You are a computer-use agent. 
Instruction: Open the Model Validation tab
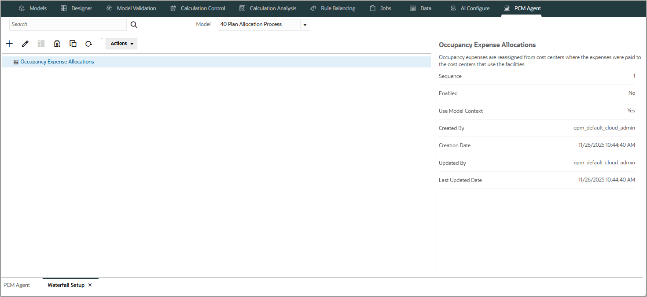(131, 8)
